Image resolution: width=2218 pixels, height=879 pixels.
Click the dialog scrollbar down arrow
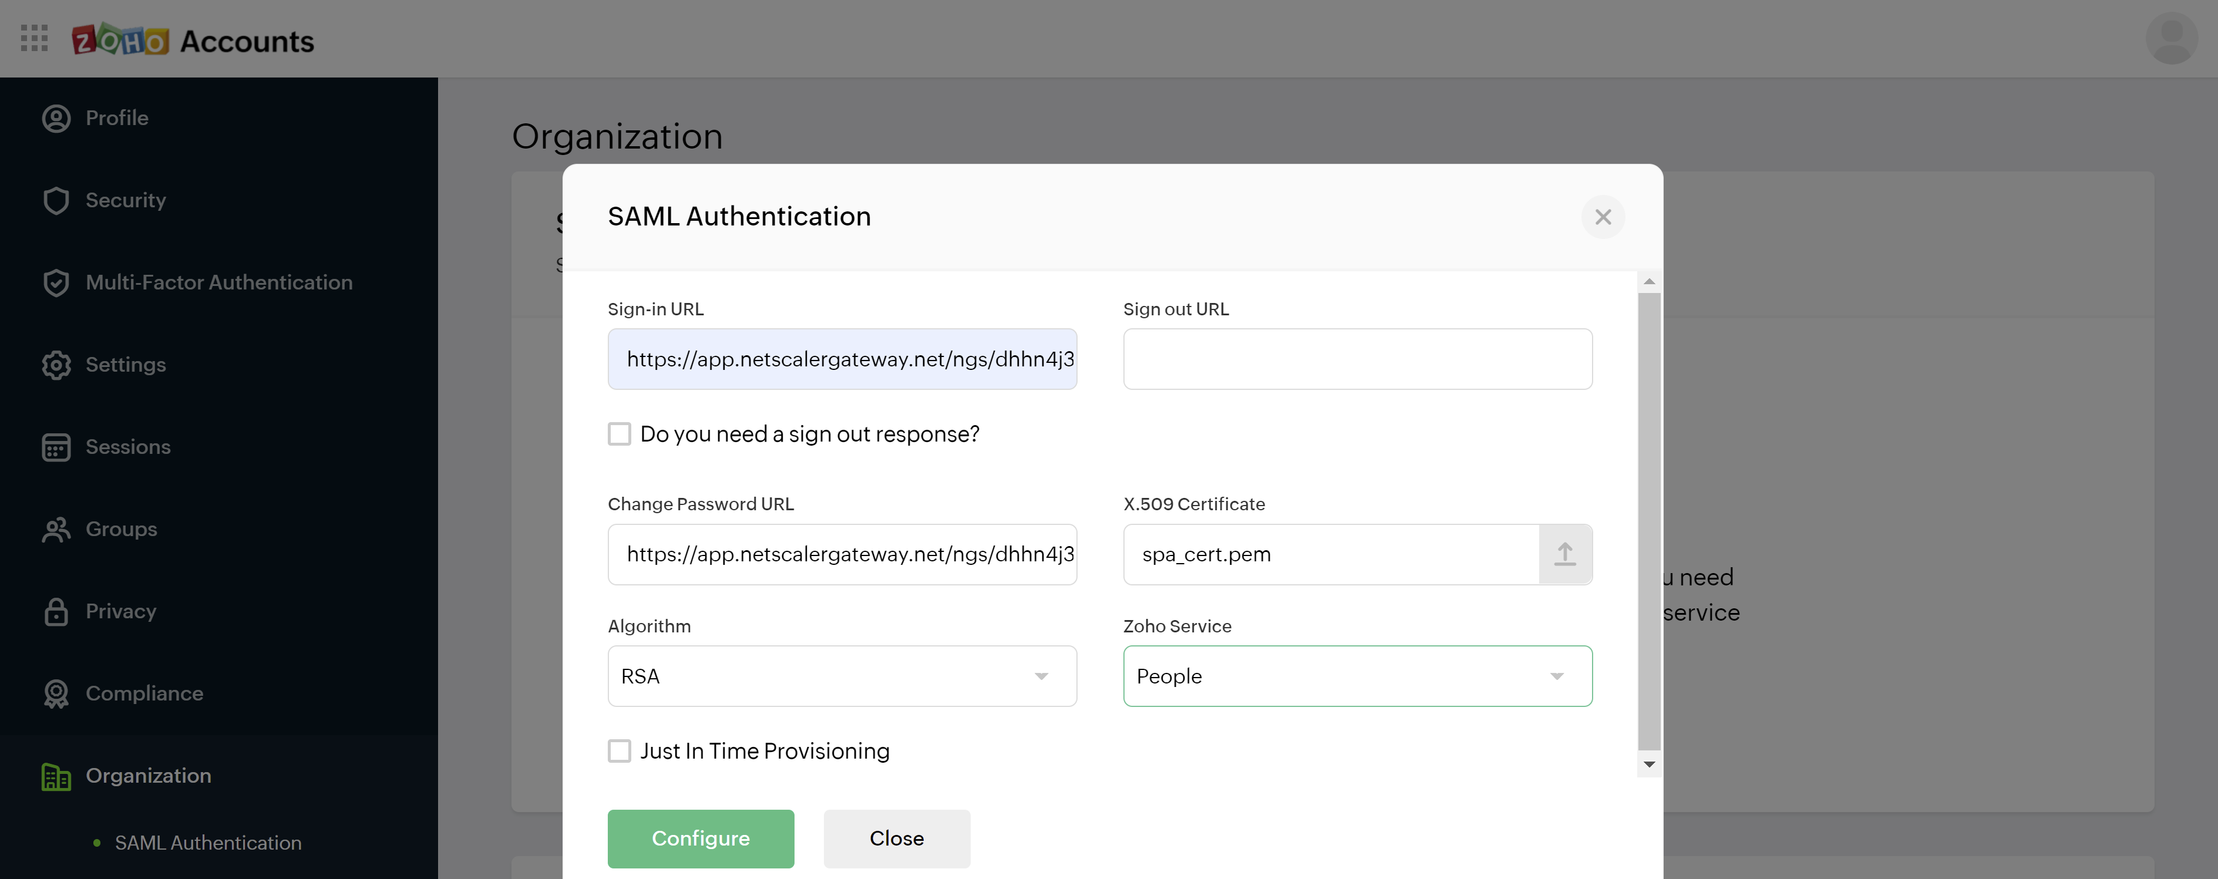pos(1649,765)
